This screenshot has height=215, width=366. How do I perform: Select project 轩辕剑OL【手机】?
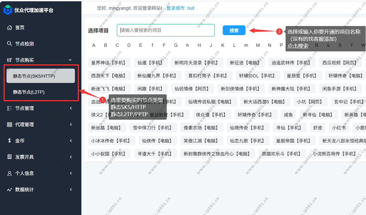pos(258,76)
